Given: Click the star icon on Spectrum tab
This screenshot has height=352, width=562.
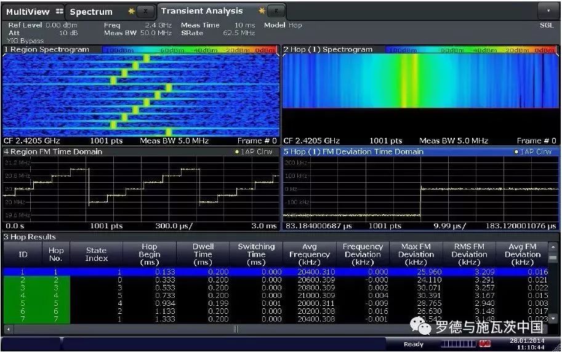Looking at the screenshot, I should click(130, 11).
